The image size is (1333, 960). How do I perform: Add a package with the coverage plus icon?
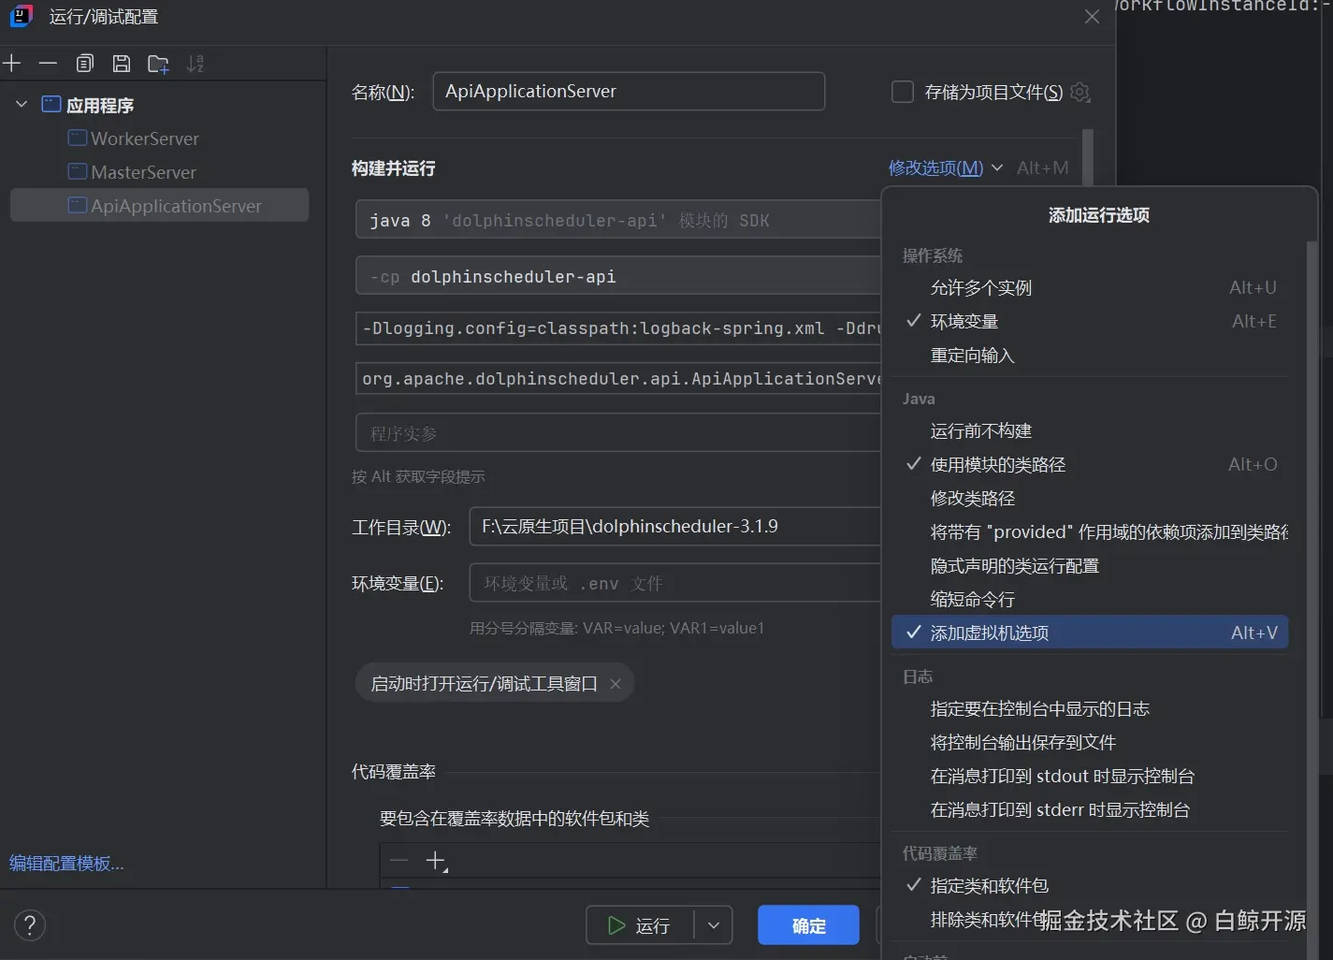click(436, 861)
